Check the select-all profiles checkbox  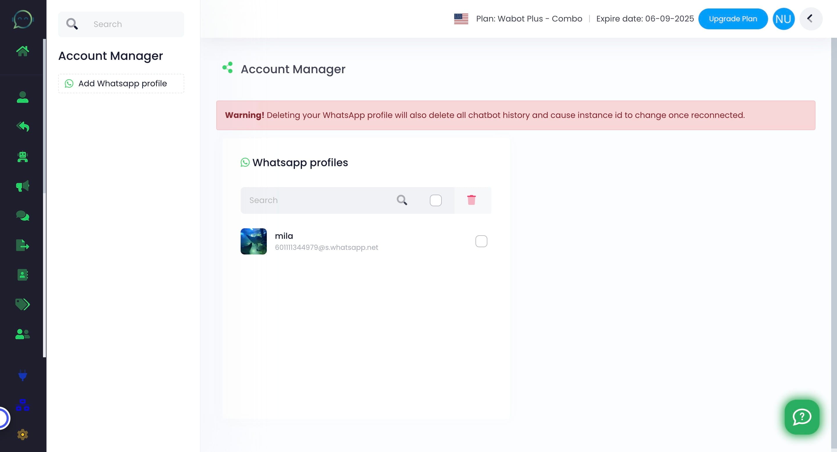[x=435, y=200]
